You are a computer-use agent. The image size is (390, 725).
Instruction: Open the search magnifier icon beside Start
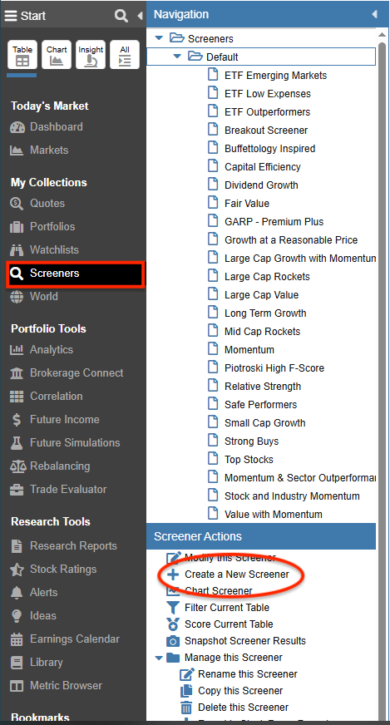[x=121, y=16]
